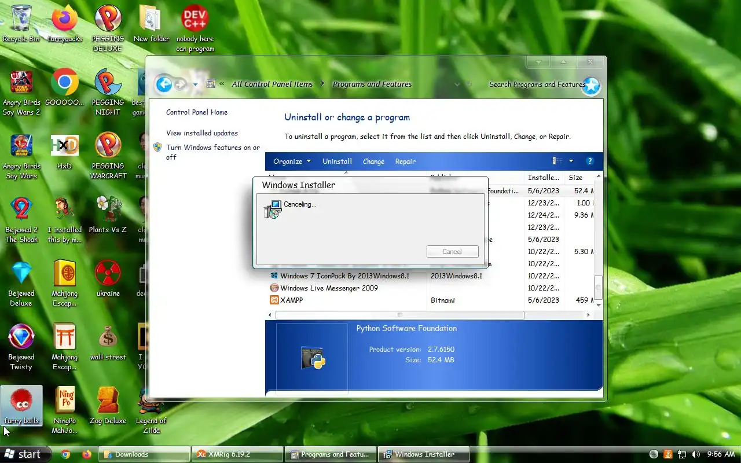
Task: Launch Mahjong shortcut with gold tile icon
Action: [64, 284]
